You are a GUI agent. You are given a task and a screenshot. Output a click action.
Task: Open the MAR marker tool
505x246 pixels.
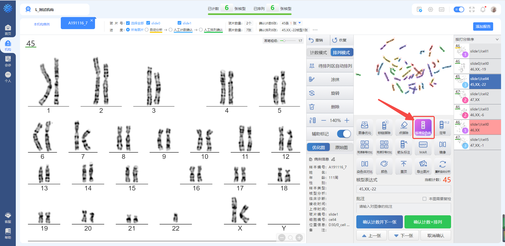423,147
